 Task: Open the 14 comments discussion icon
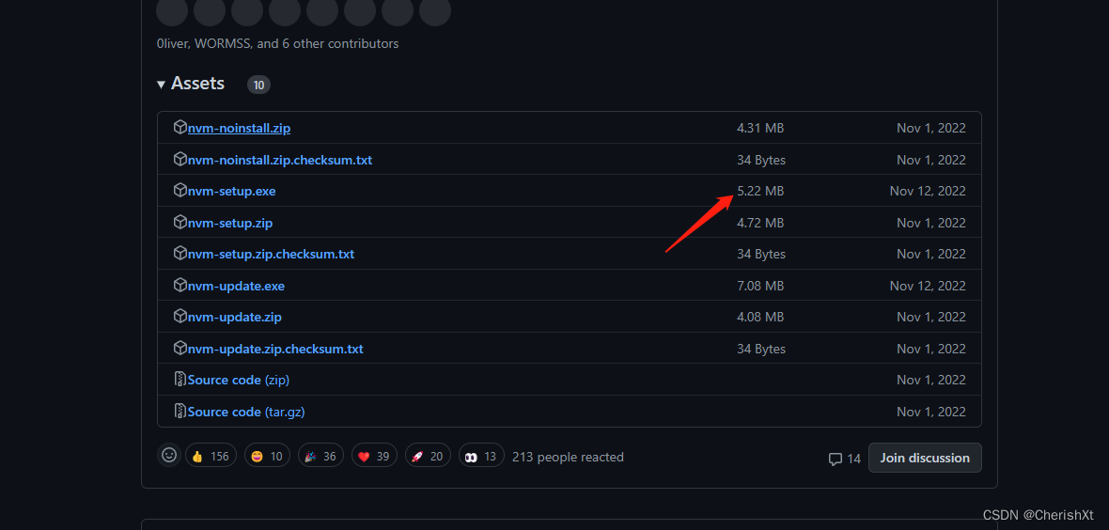pyautogui.click(x=845, y=459)
